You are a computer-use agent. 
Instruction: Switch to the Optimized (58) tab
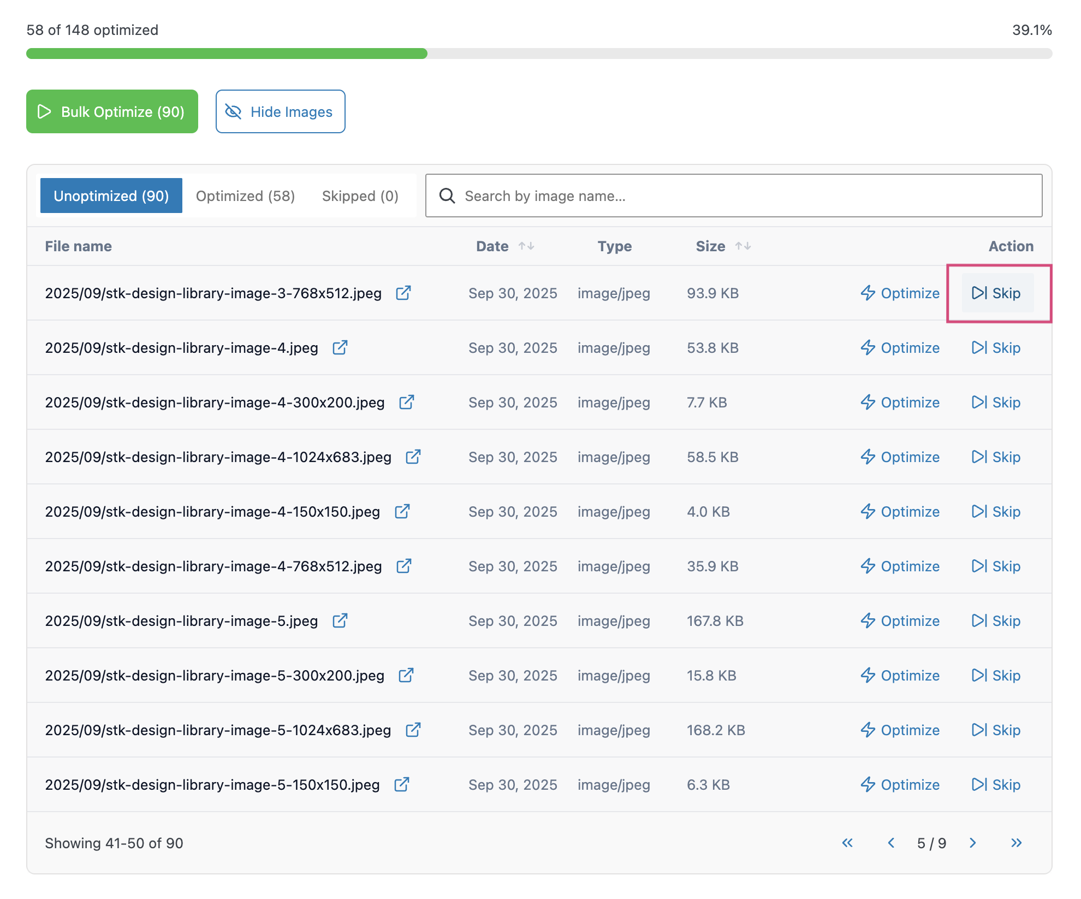[245, 196]
